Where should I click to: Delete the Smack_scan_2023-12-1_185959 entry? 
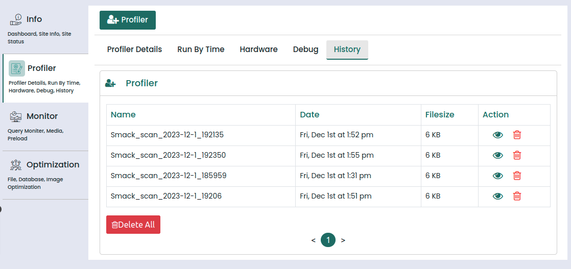[517, 176]
